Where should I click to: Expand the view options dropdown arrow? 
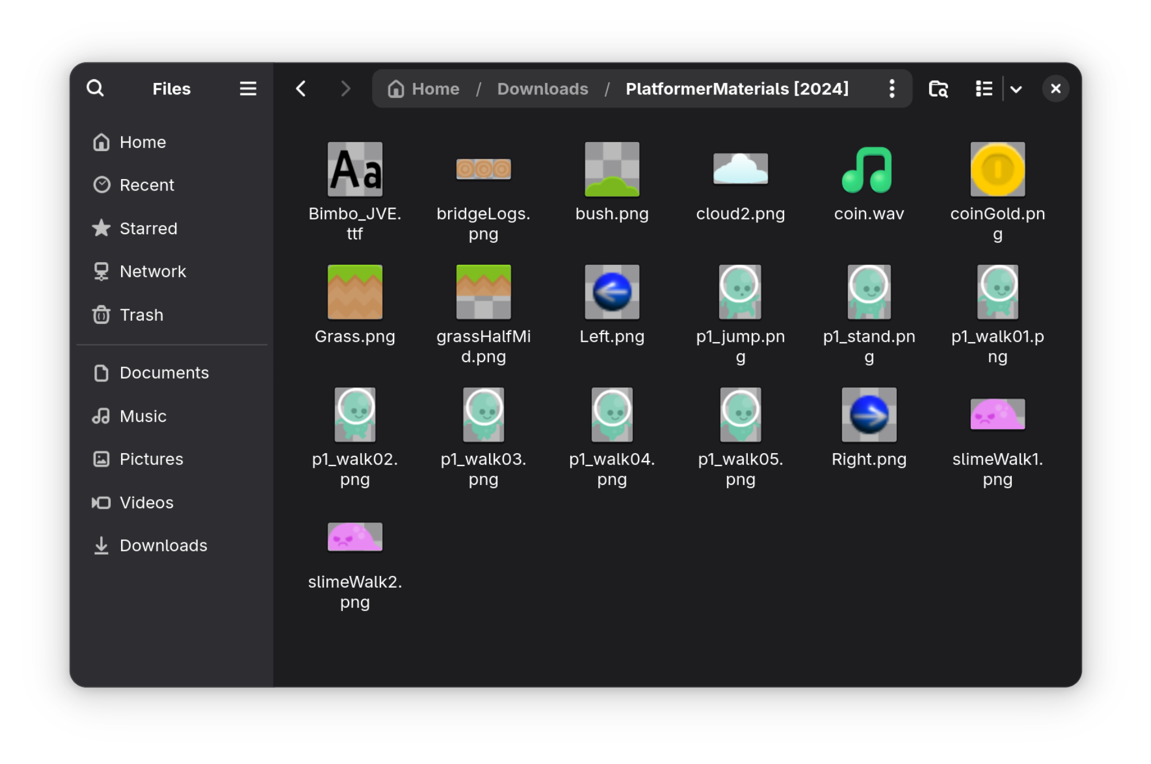pos(1016,89)
